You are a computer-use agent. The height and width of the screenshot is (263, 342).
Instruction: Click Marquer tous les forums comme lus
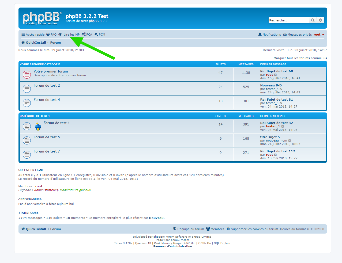(x=300, y=58)
